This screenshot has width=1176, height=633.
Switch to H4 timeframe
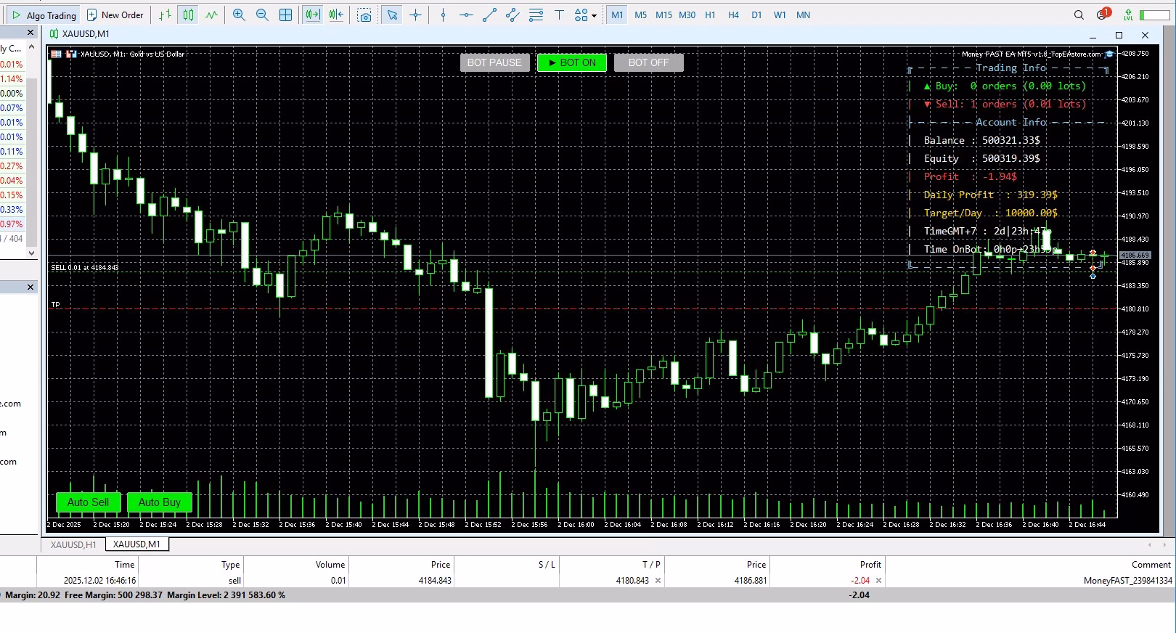coord(733,15)
